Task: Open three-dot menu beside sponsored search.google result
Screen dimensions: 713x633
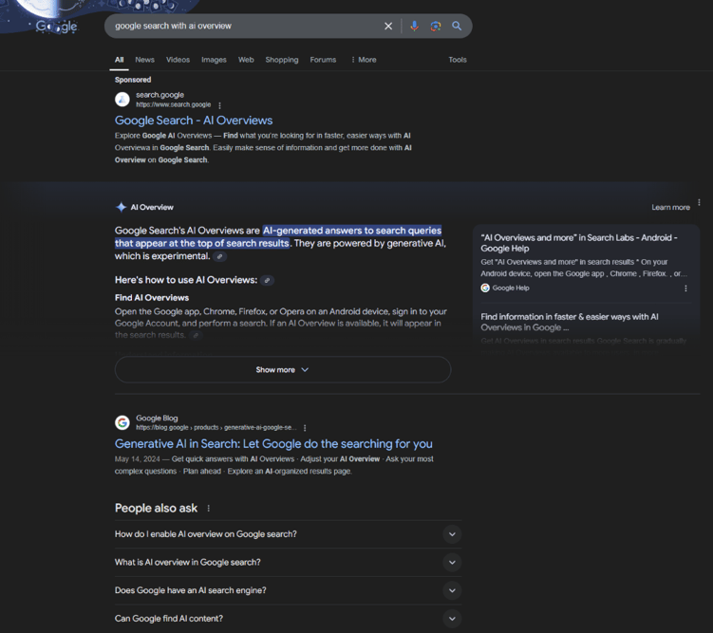Action: [x=220, y=105]
